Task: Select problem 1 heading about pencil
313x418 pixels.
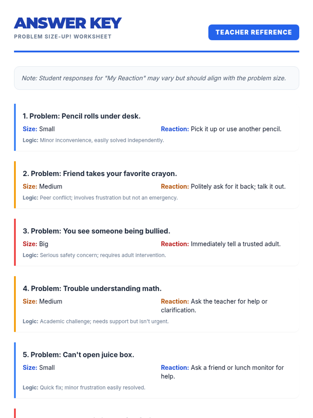Action: coord(81,116)
